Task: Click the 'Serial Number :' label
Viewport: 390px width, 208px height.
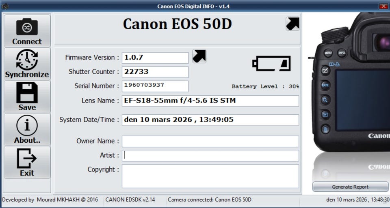Action: coord(97,86)
